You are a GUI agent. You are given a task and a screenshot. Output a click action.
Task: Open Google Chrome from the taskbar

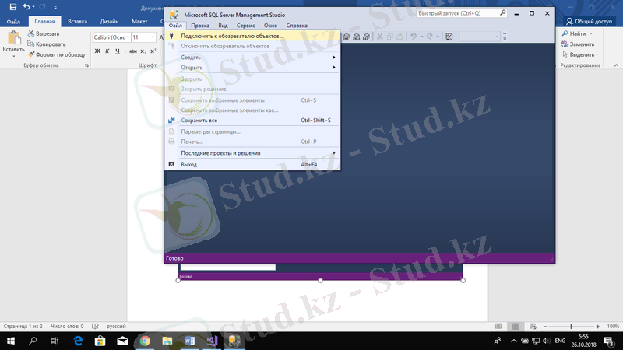coord(145,341)
